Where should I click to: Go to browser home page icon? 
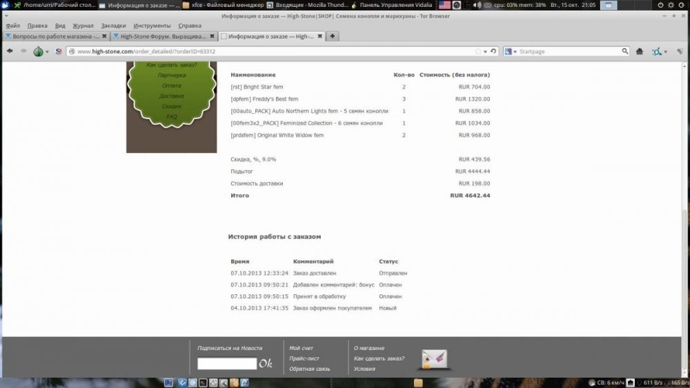tap(640, 52)
